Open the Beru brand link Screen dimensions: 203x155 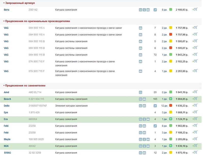pos(6,10)
